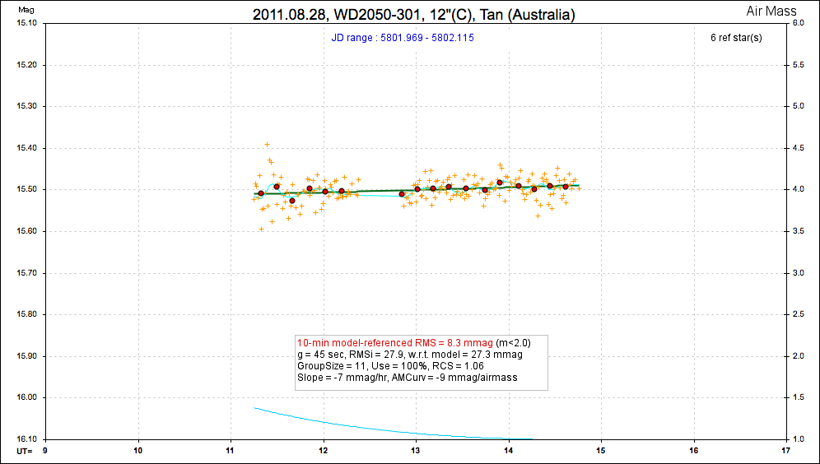The image size is (820, 464).
Task: Click the UT hour 12 tick label
Action: [x=324, y=451]
